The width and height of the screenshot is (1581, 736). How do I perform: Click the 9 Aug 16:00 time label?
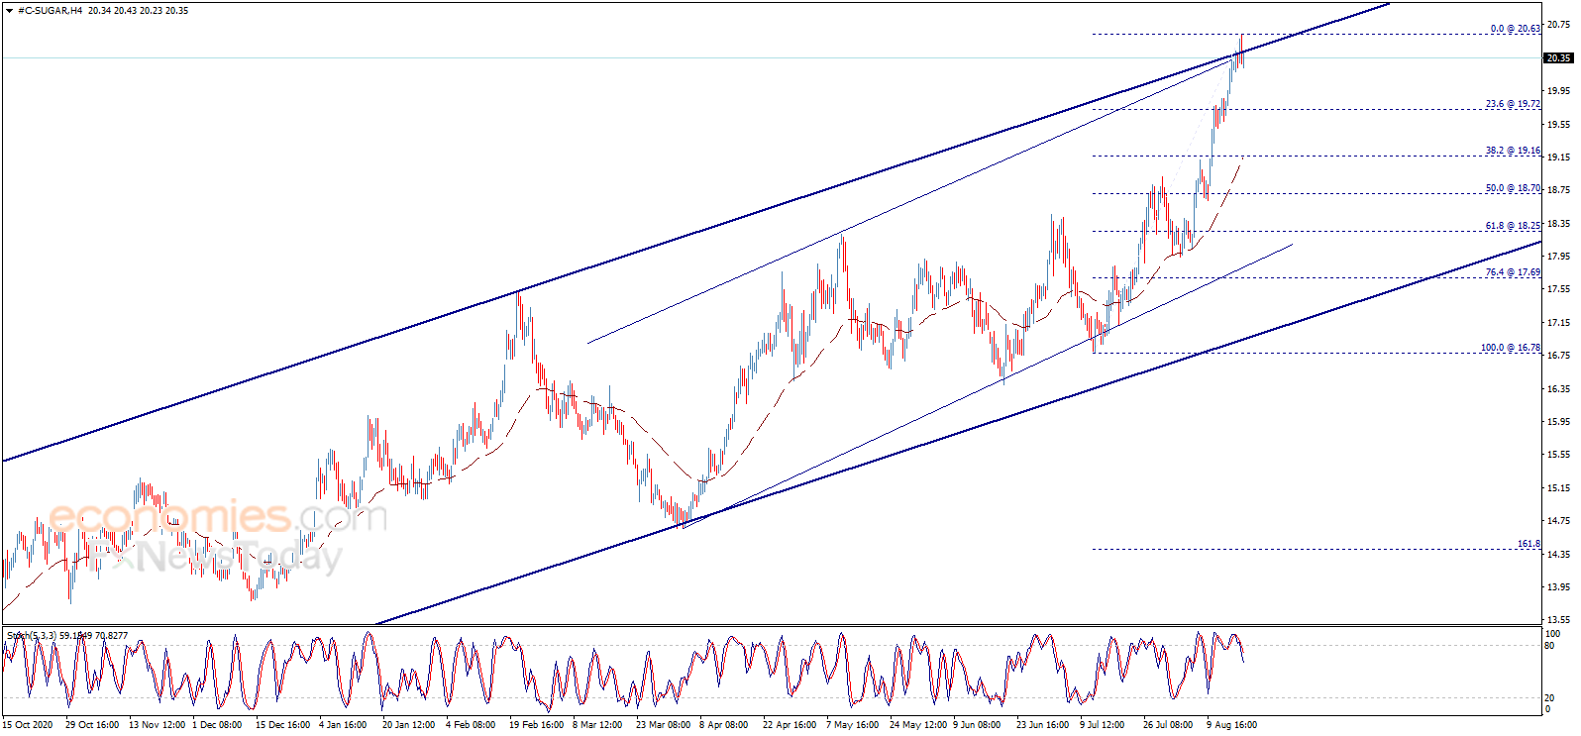click(1231, 725)
